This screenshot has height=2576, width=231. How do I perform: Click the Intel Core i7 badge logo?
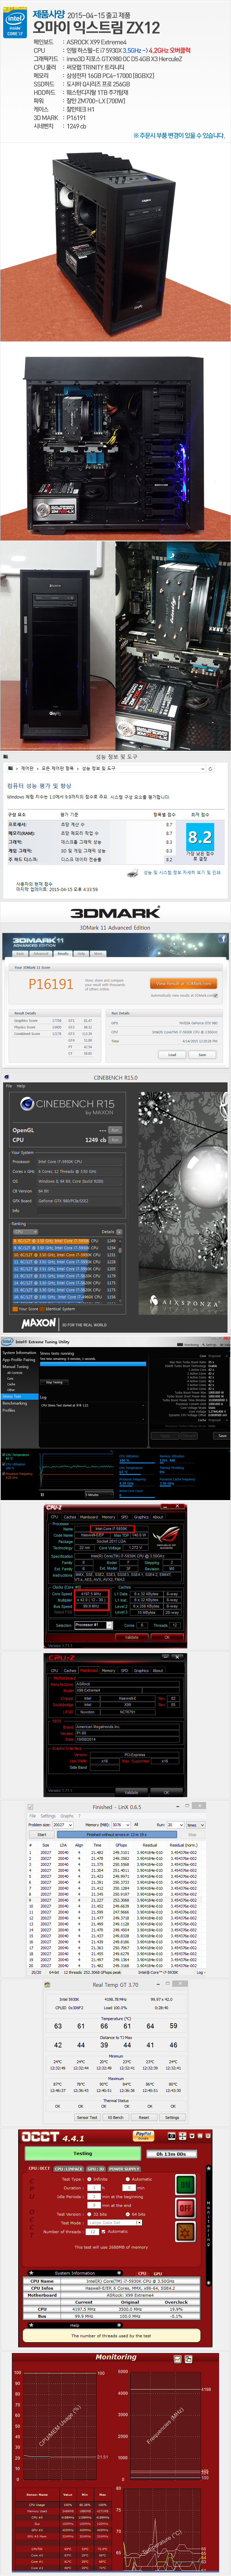point(15,24)
